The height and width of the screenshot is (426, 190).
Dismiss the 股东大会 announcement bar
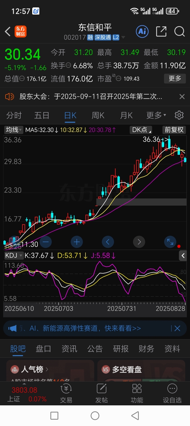pos(182,97)
